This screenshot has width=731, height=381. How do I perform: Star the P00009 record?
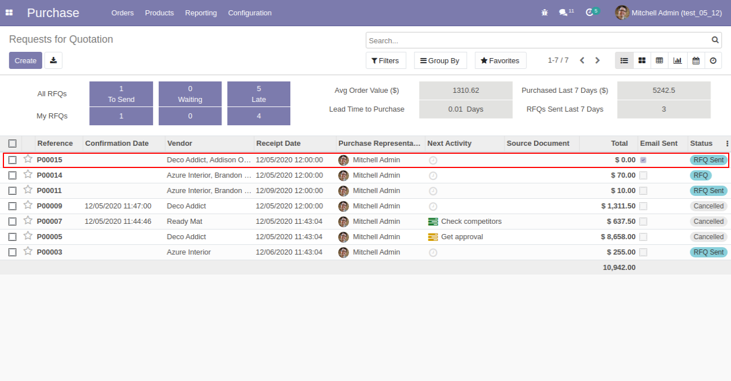point(28,205)
